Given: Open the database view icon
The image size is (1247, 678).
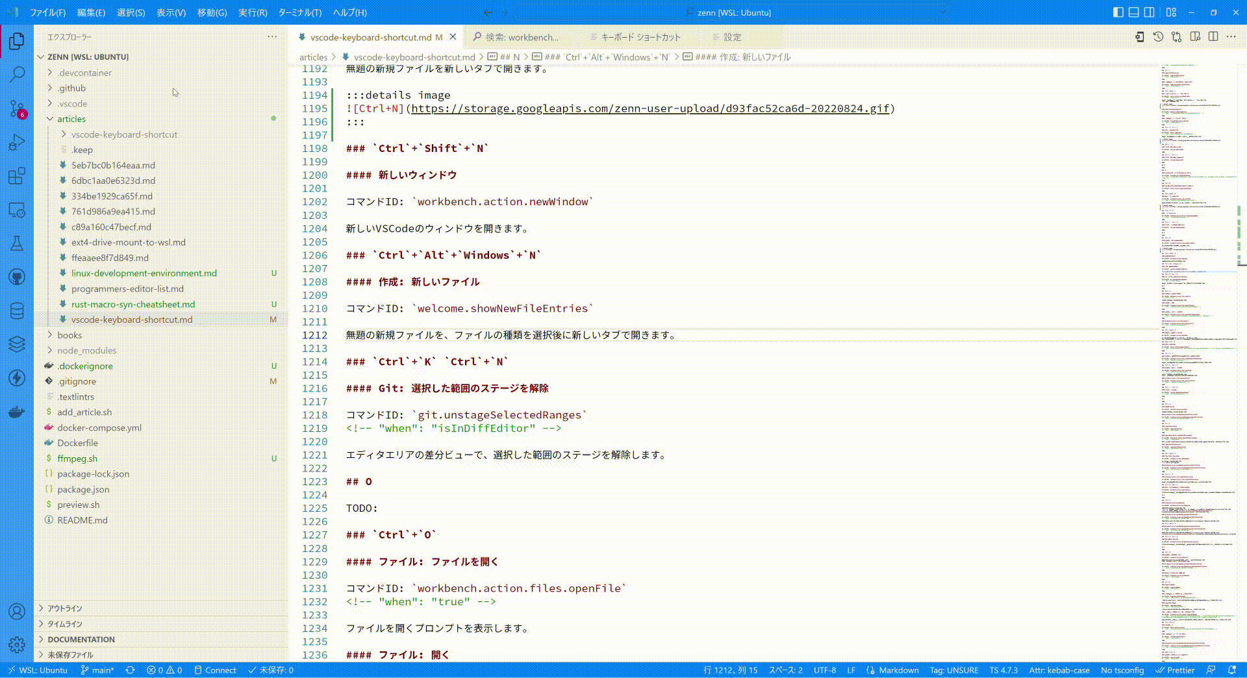Looking at the screenshot, I should 17,311.
